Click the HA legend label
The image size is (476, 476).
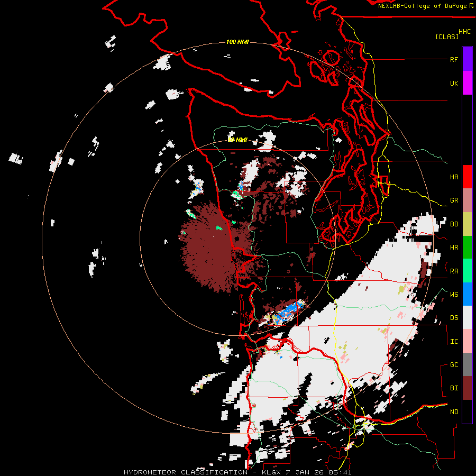coord(454,177)
